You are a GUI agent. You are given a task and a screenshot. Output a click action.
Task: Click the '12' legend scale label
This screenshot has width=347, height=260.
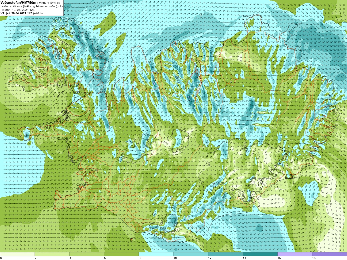pos(210,258)
